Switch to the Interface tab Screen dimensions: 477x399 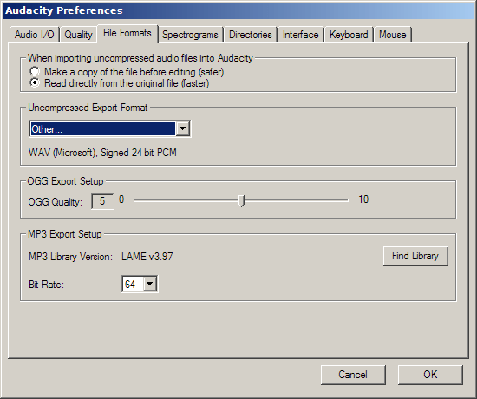point(301,35)
